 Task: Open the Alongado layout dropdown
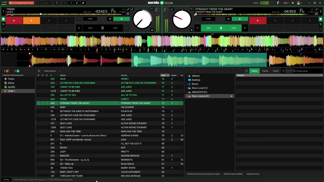point(46,3)
